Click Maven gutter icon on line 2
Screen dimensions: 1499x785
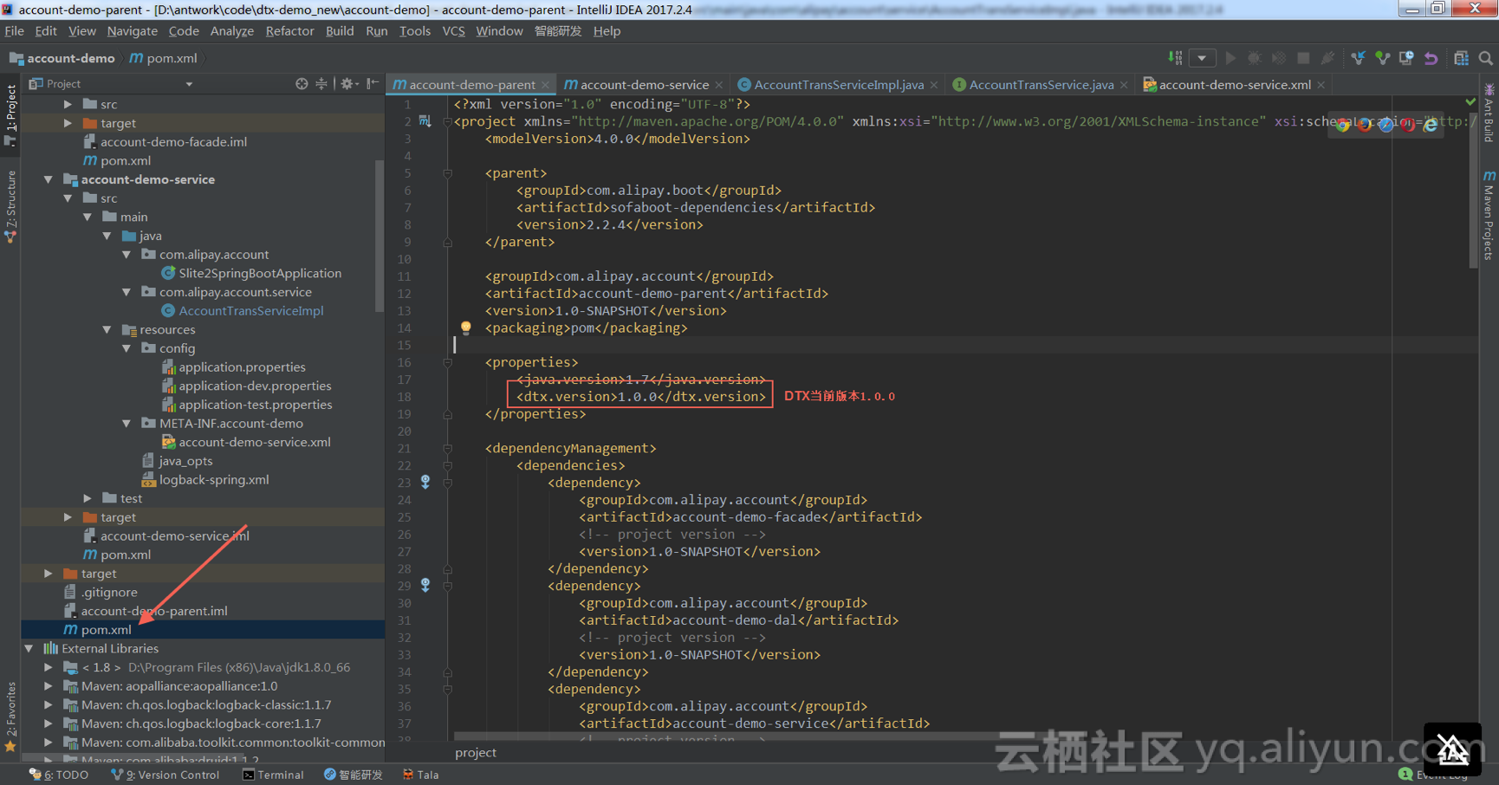425,121
